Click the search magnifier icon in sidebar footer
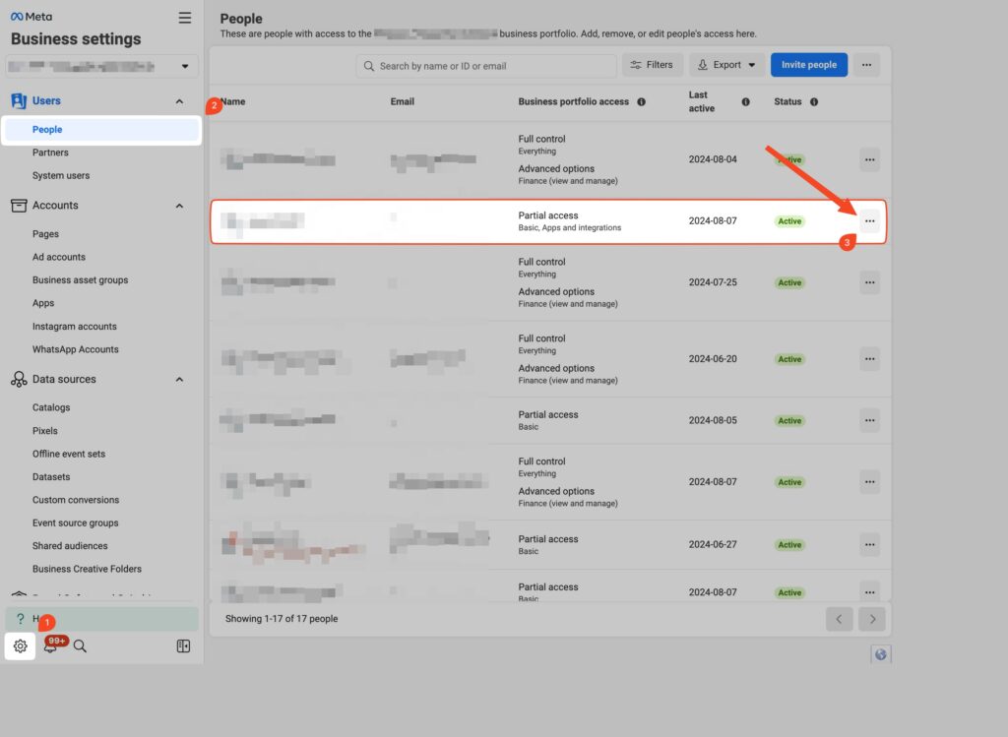1008x737 pixels. point(80,645)
